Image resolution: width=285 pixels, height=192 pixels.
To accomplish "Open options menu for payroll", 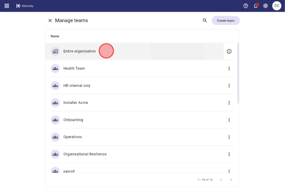I will tap(229, 171).
